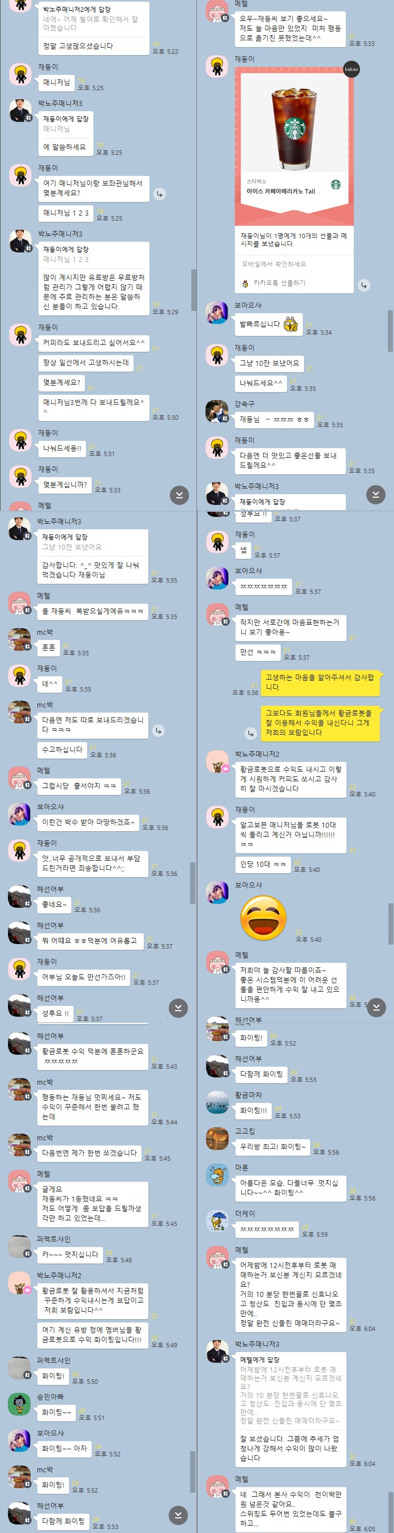Click quoted text '그냥 10잔 보냈어요' in reply

tap(71, 546)
